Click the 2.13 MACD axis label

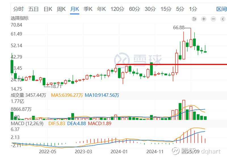(x=15, y=137)
